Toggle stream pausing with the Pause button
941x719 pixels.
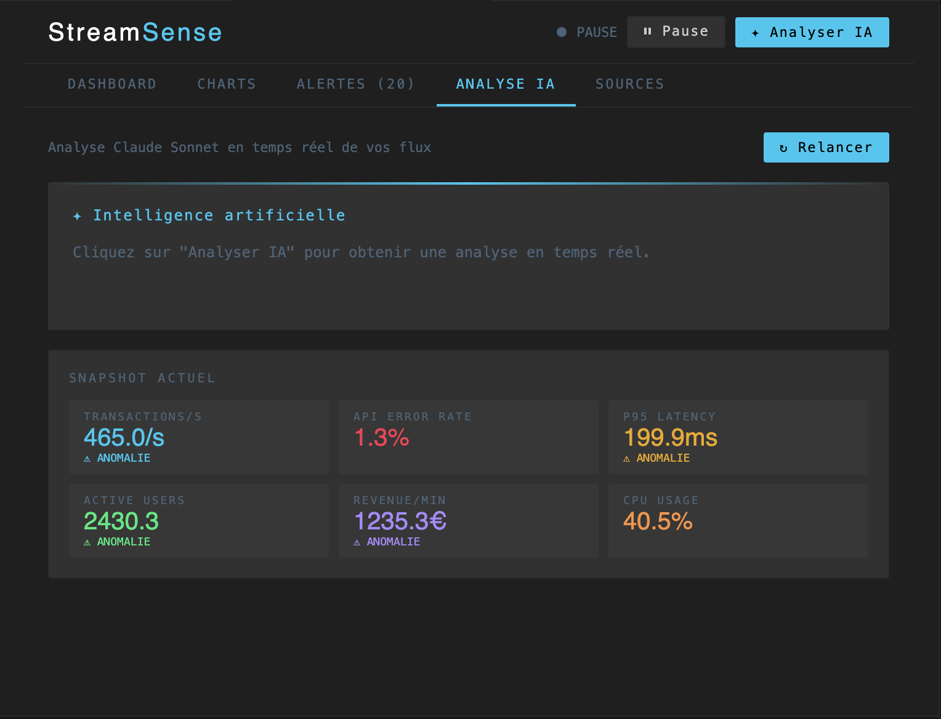676,31
